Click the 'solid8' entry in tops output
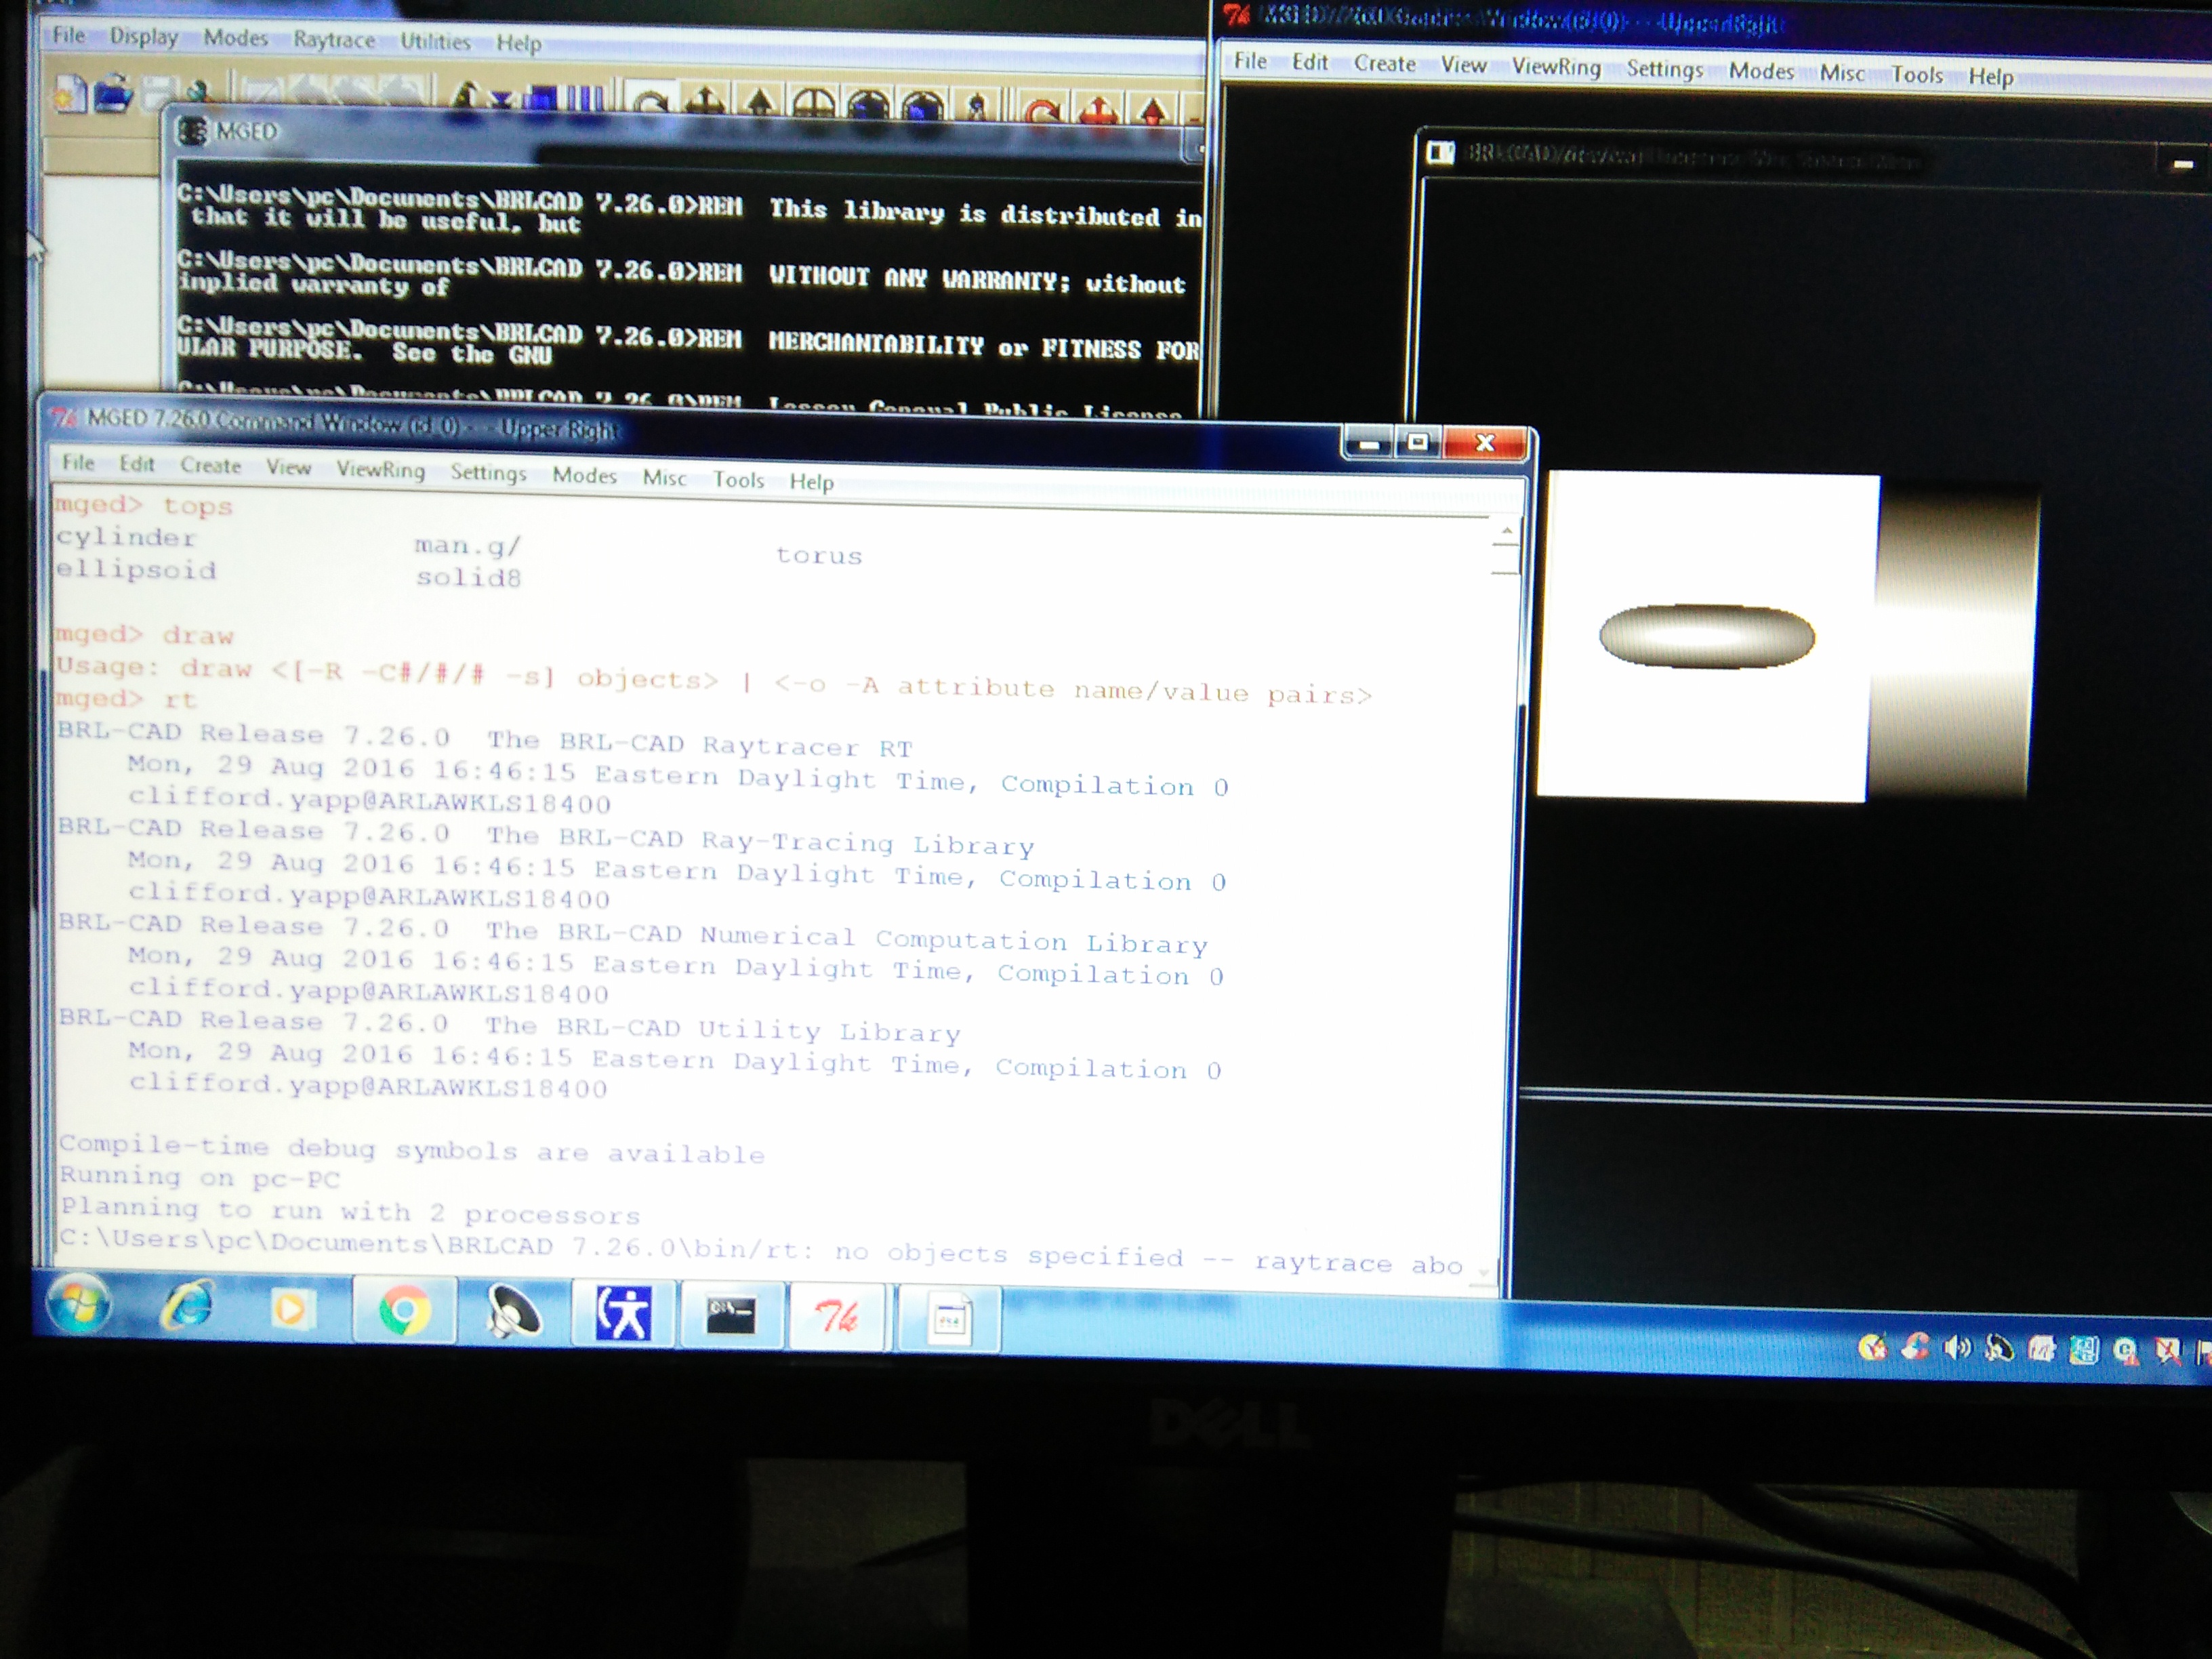Screen dimensions: 2212x1659 click(468, 577)
